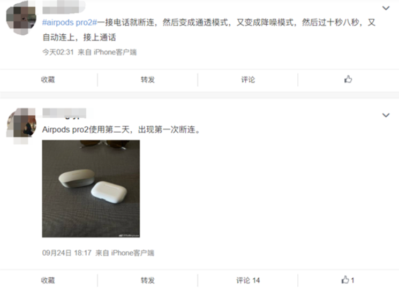The height and width of the screenshot is (291, 399).
Task: Open the first poster's blurred username
Action: click(64, 7)
